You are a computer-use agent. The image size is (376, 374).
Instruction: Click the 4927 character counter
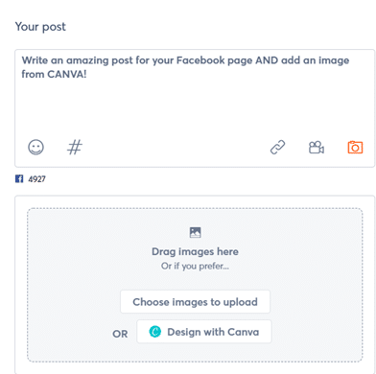36,179
